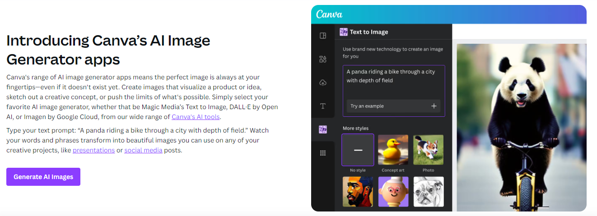The height and width of the screenshot is (216, 597).
Task: Pick the colorful painted portrait style
Action: coord(358,192)
